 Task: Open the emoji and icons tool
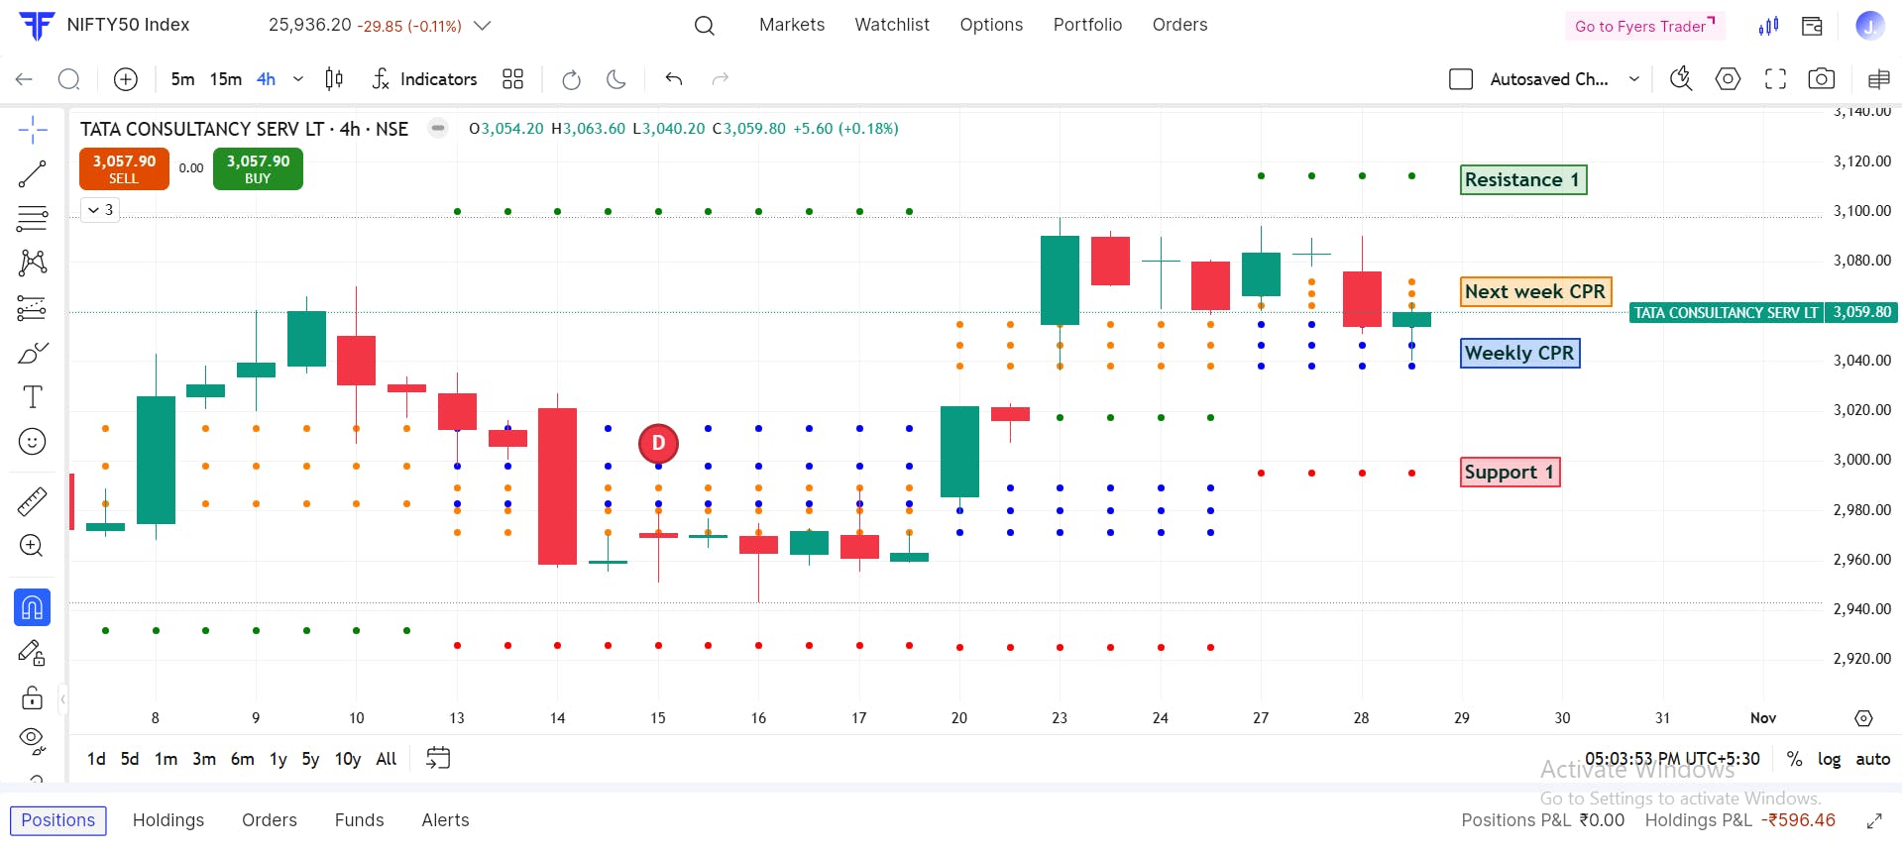[33, 442]
